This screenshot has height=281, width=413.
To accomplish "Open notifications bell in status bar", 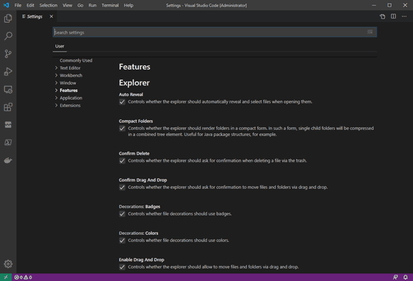I will 405,278.
